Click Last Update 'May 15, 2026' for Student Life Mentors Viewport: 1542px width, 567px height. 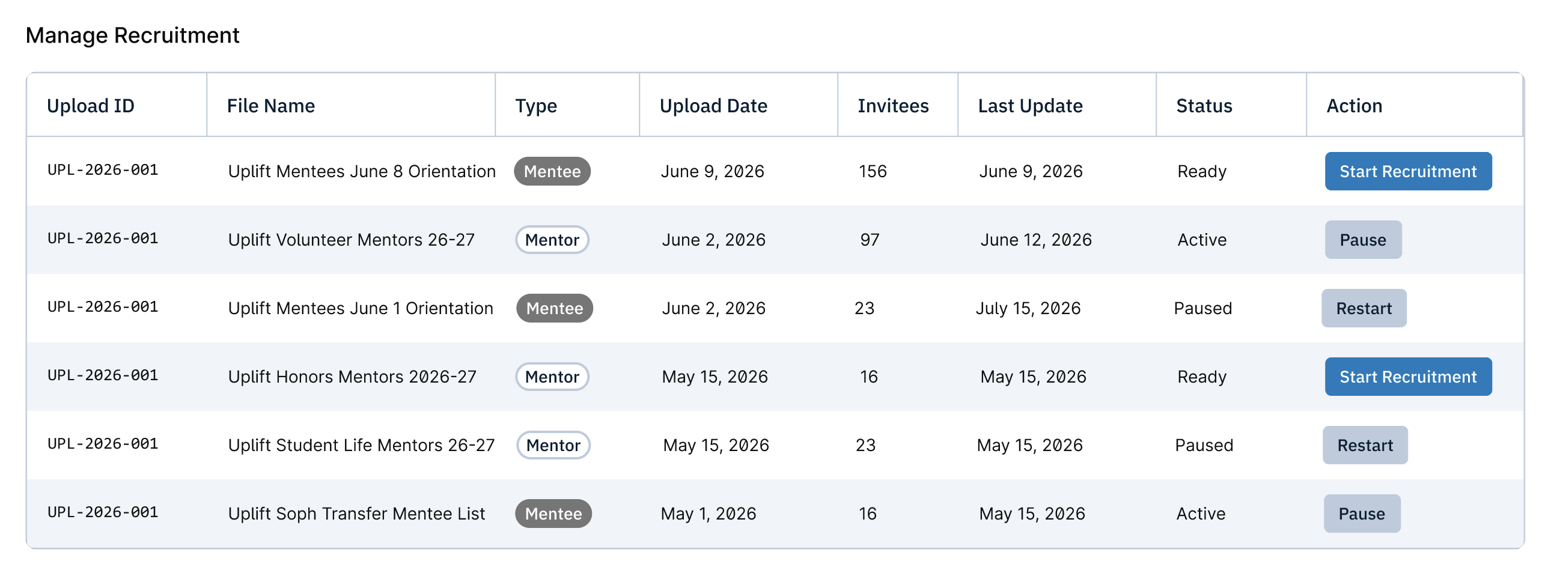click(1030, 445)
